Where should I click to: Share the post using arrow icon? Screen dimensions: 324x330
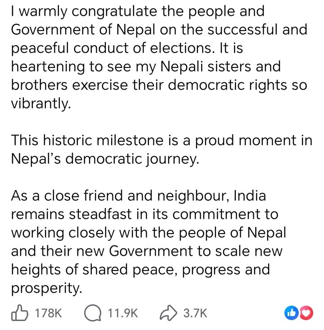[168, 313]
